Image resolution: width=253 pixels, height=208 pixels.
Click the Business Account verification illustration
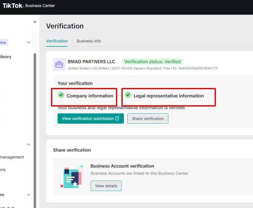[x=72, y=177]
